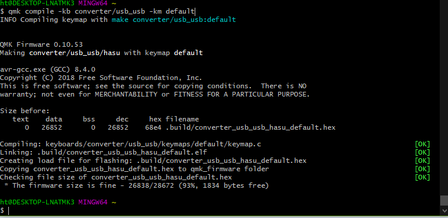This screenshot has height=218, width=448.
Task: Click after 'default' in the qmk compile command
Action: click(x=195, y=11)
